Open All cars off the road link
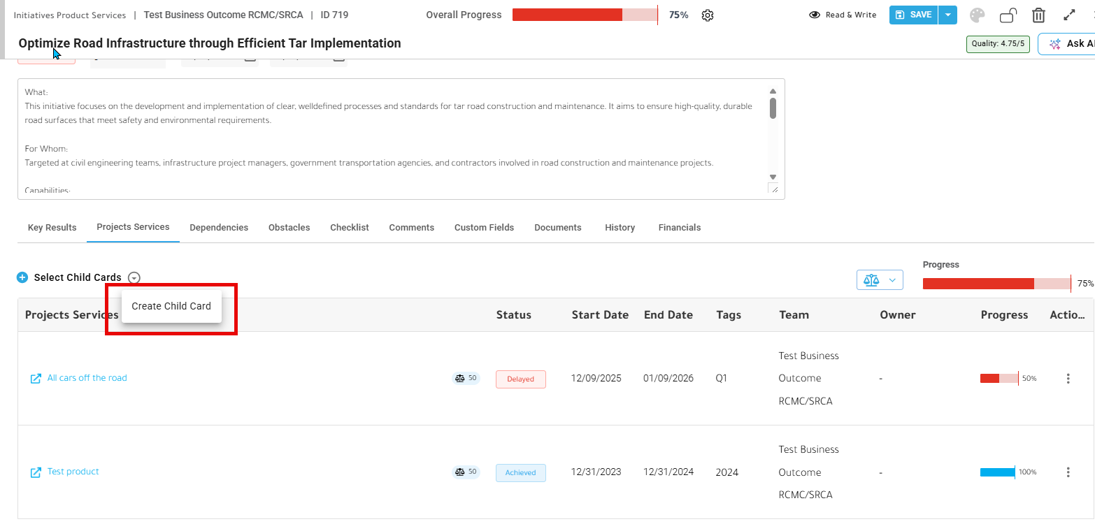Viewport: 1095px width, 531px height. tap(87, 378)
